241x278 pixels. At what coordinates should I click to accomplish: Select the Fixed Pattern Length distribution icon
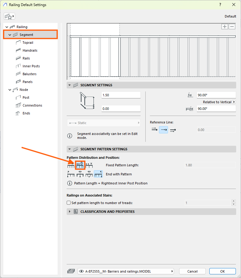[x=80, y=165]
